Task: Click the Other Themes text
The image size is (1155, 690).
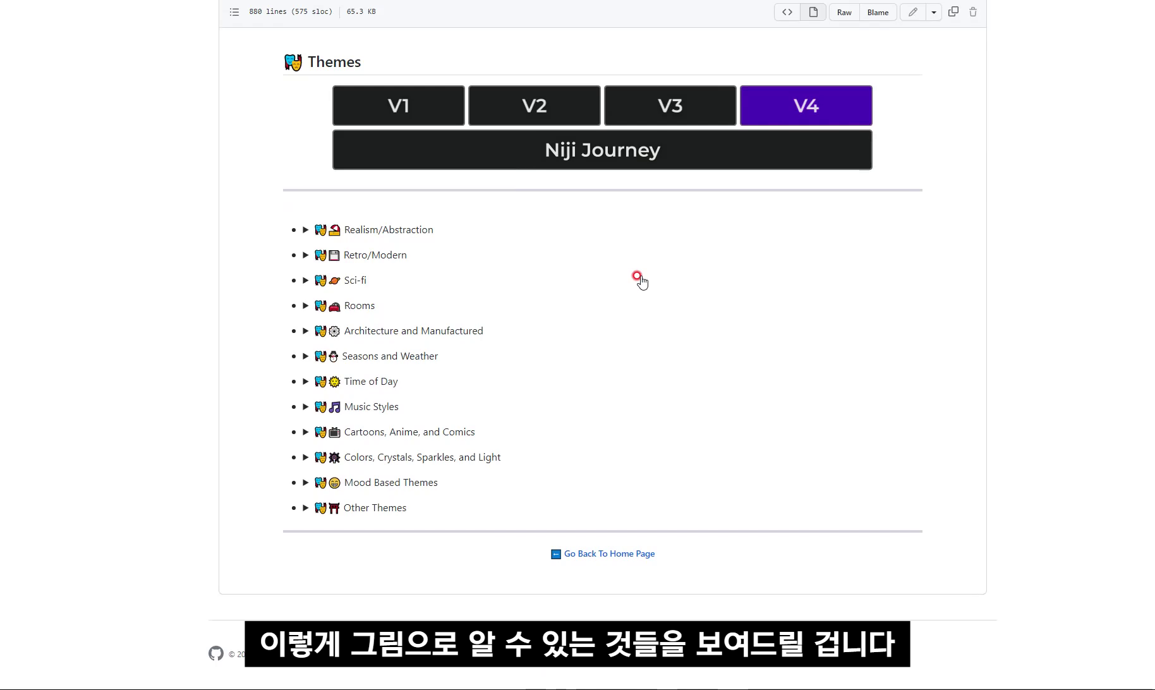Action: click(x=375, y=508)
